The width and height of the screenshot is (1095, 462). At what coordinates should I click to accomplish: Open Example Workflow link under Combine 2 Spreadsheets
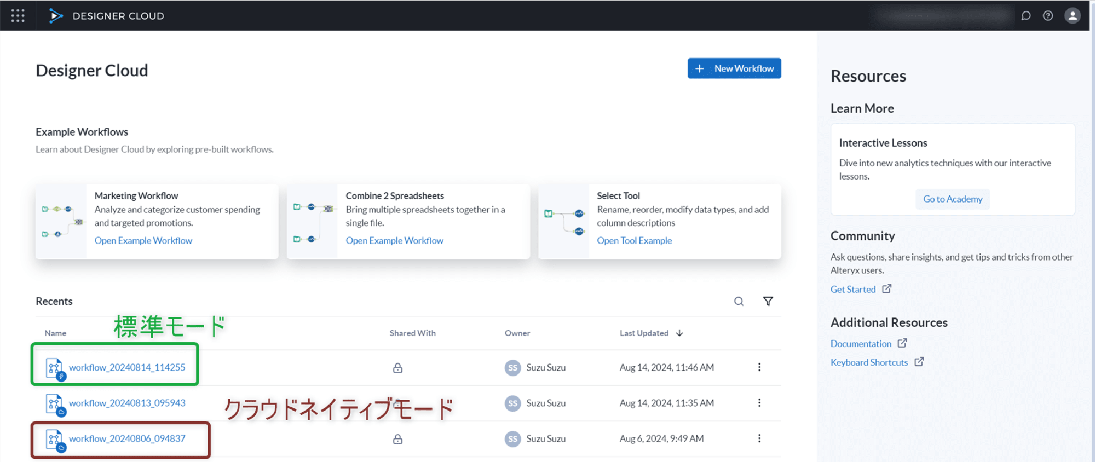[395, 240]
